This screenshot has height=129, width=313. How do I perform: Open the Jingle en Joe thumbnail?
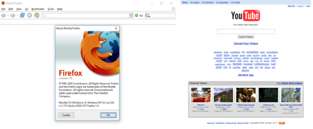click(268, 95)
